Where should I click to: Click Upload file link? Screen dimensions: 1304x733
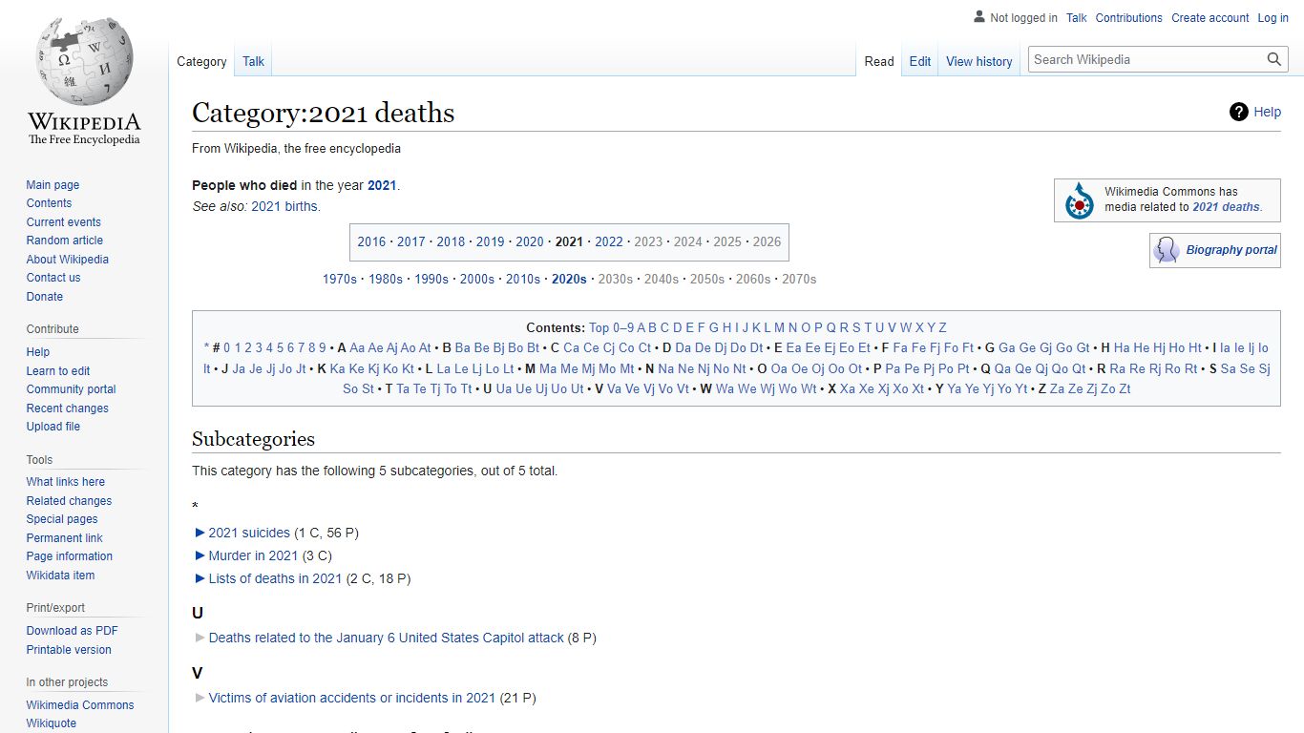tap(53, 427)
